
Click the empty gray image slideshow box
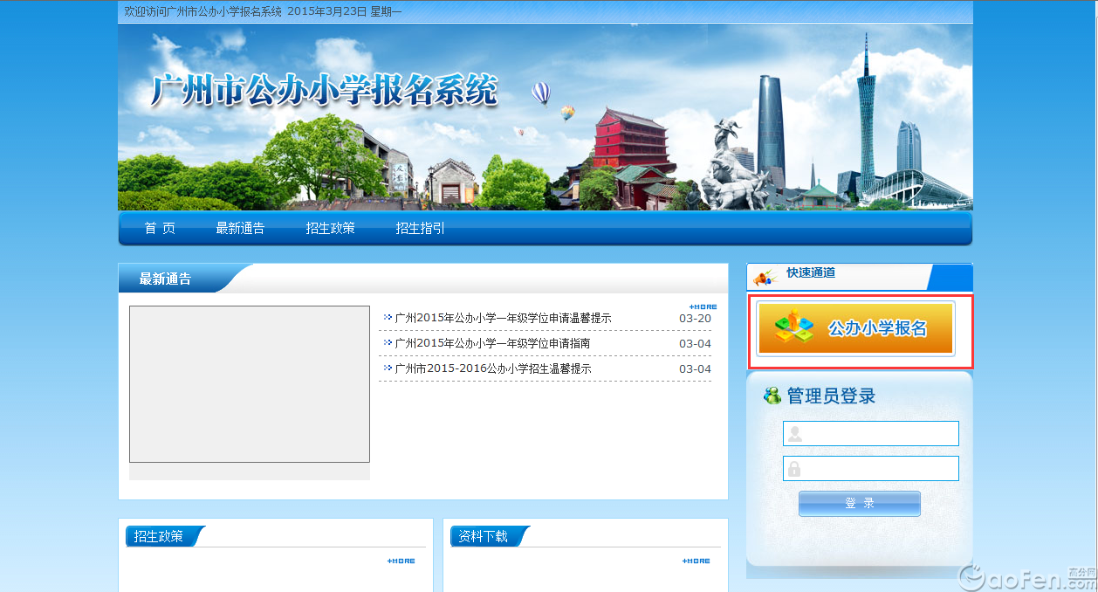tap(250, 384)
